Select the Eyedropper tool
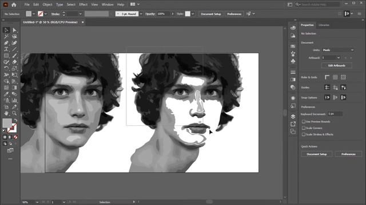Image resolution: width=366 pixels, height=205 pixels. tap(6, 94)
